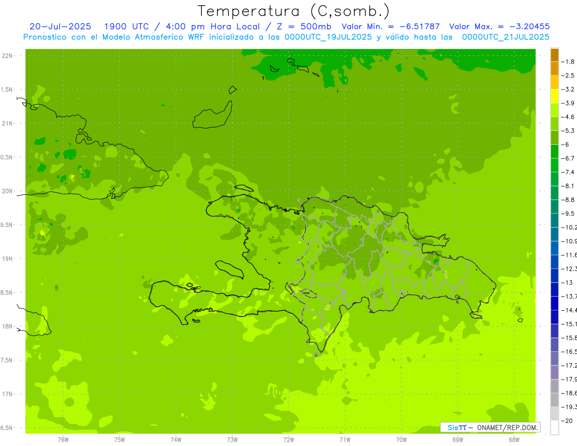The image size is (577, 446).
Task: Click the "Temperatura (C,somb.)" chart title
Action: 293,11
